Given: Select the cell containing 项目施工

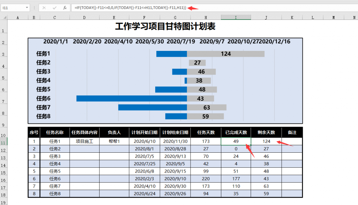Looking at the screenshot, I should point(85,141).
